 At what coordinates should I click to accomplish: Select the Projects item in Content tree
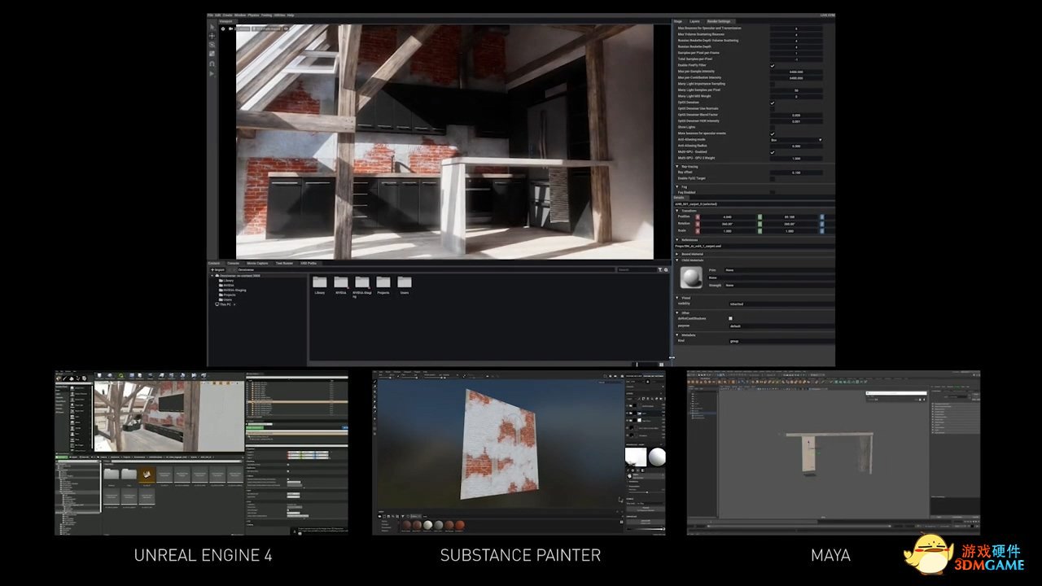[x=229, y=295]
